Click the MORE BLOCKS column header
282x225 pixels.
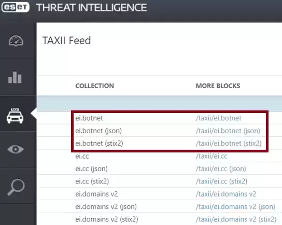218,86
